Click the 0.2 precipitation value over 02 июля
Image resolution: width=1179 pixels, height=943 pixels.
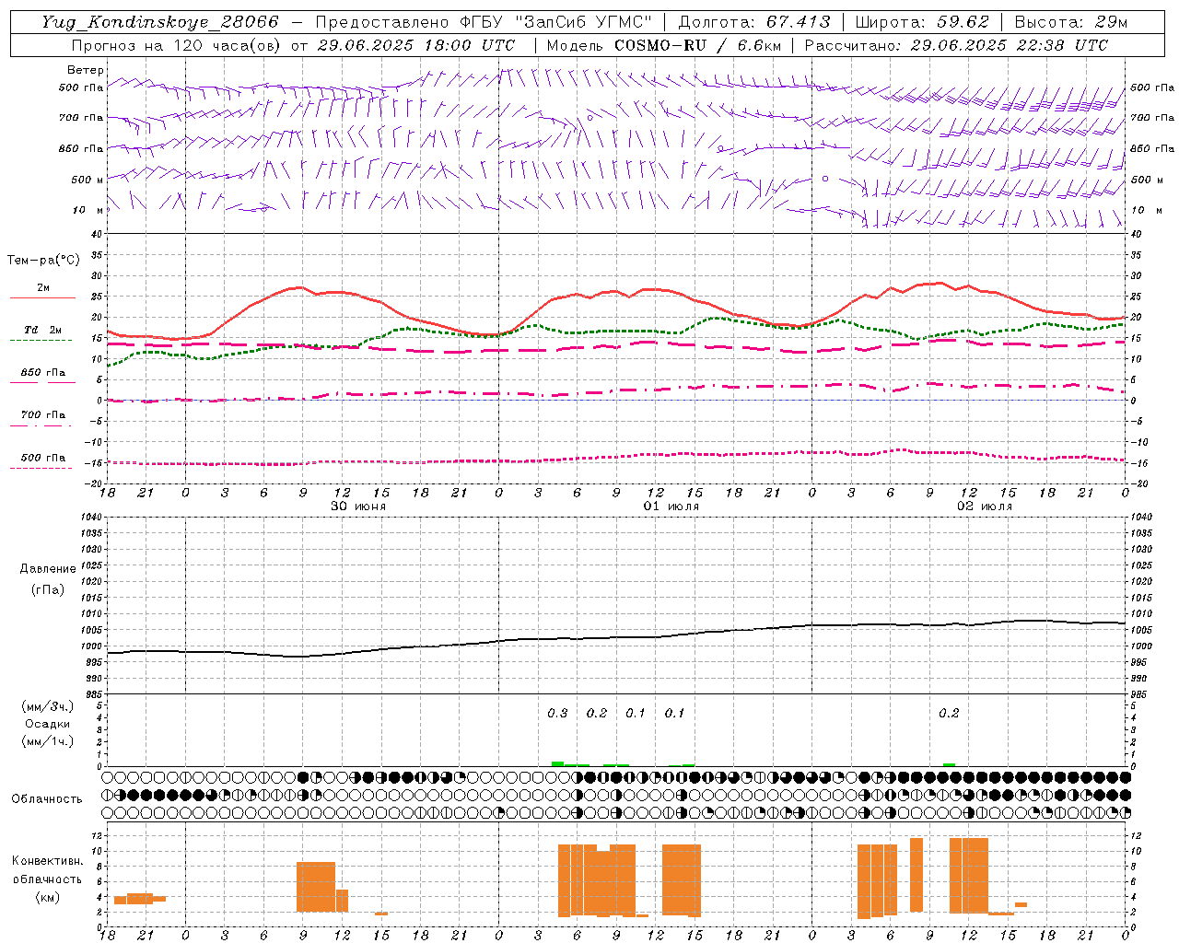pyautogui.click(x=949, y=714)
